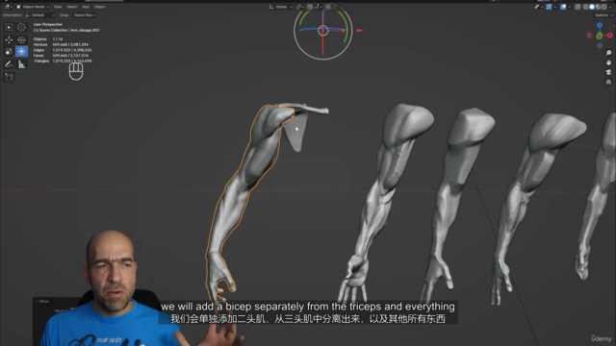Open the Select Box drag dropdown
Screen dimensions: 616x346
click(85, 15)
